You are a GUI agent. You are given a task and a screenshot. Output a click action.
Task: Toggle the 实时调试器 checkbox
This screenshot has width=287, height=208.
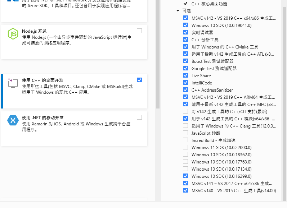pyautogui.click(x=185, y=32)
